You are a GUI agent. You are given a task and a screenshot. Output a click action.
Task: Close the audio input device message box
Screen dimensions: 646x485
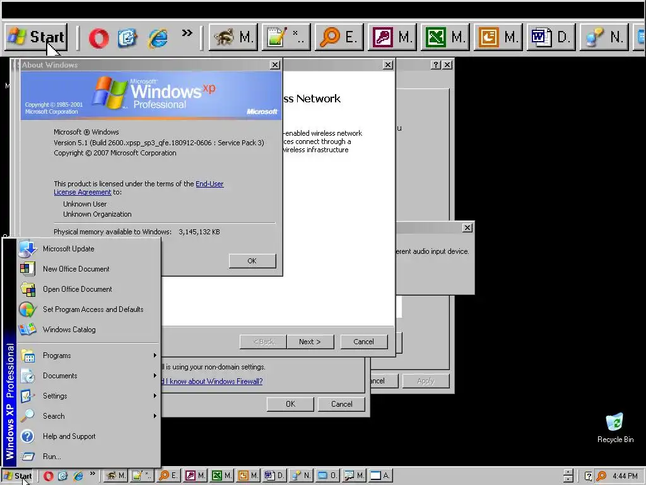467,227
